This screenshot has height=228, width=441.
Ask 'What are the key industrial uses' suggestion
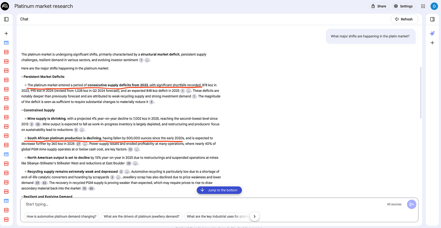click(x=217, y=216)
